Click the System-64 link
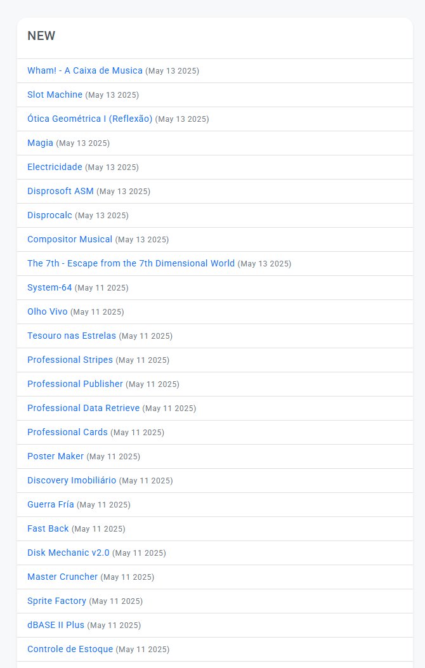 [x=49, y=287]
